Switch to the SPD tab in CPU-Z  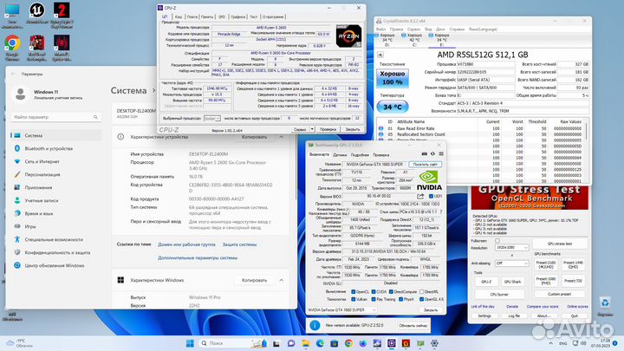coord(222,16)
